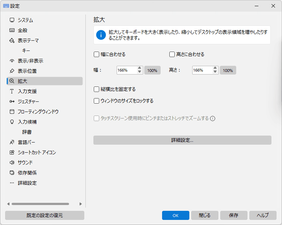The image size is (282, 225).
Task: Click the 入力支援 T icon
Action: 12,91
